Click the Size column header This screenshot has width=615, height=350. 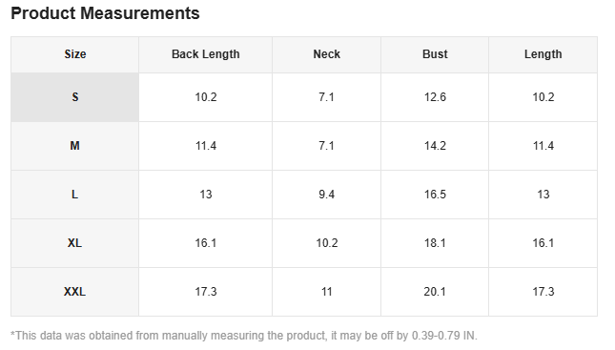pos(75,54)
